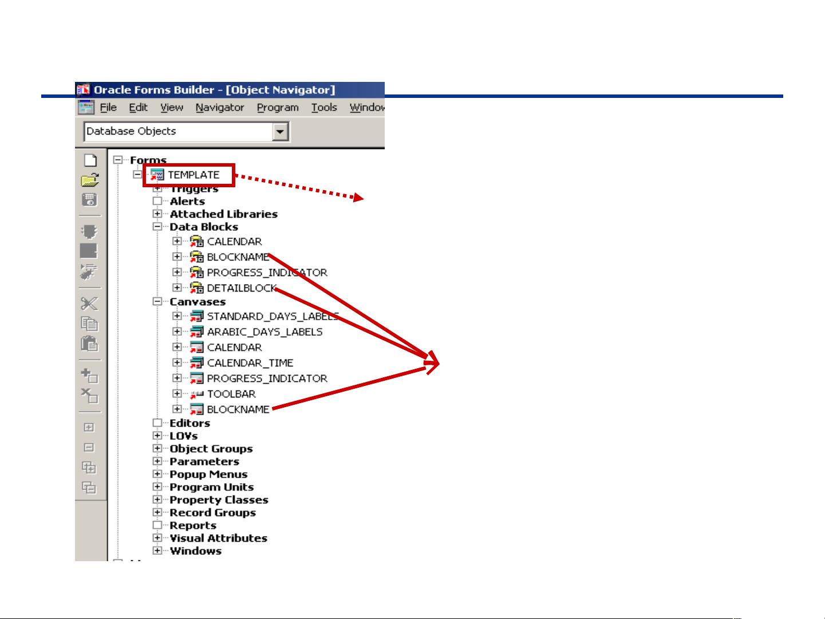
Task: Click the STANDARD_DAYS_LABELS canvas icon
Action: (x=197, y=317)
